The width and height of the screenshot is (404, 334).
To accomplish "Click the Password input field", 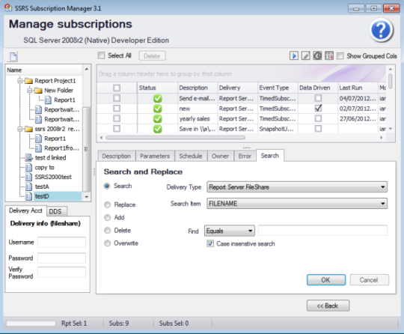I will (61, 258).
